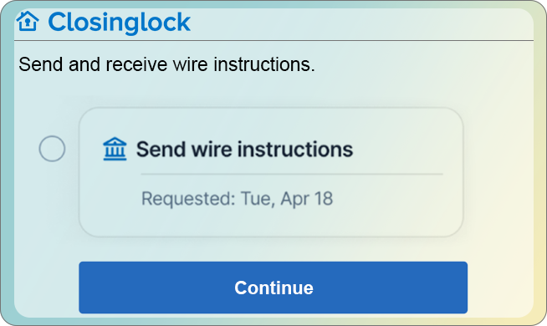Select the Send wire instructions card
Image resolution: width=547 pixels, height=326 pixels.
click(271, 172)
